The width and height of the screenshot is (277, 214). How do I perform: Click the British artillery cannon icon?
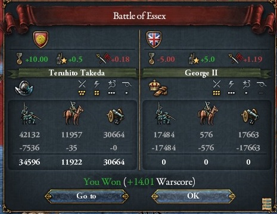point(250,117)
